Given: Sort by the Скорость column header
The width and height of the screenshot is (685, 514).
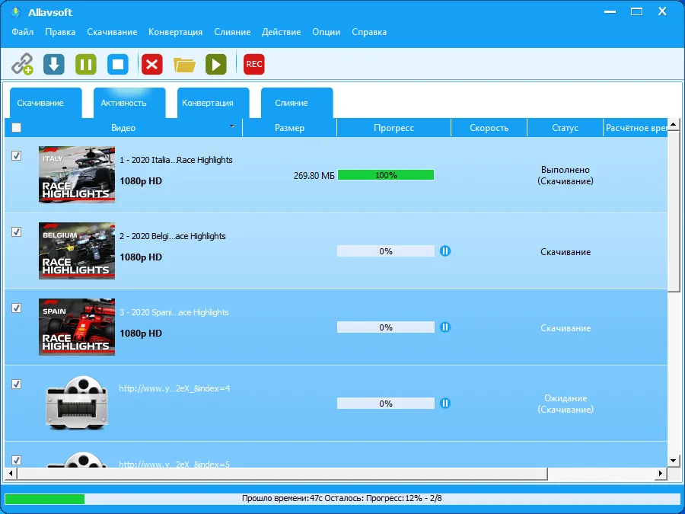Looking at the screenshot, I should 489,128.
